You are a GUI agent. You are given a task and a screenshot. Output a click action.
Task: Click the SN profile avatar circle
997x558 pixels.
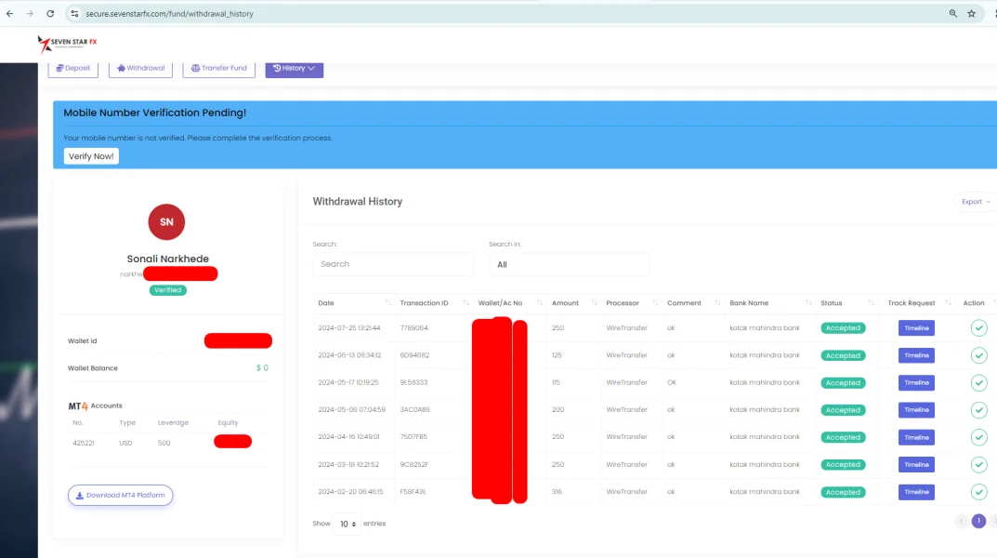(x=166, y=222)
